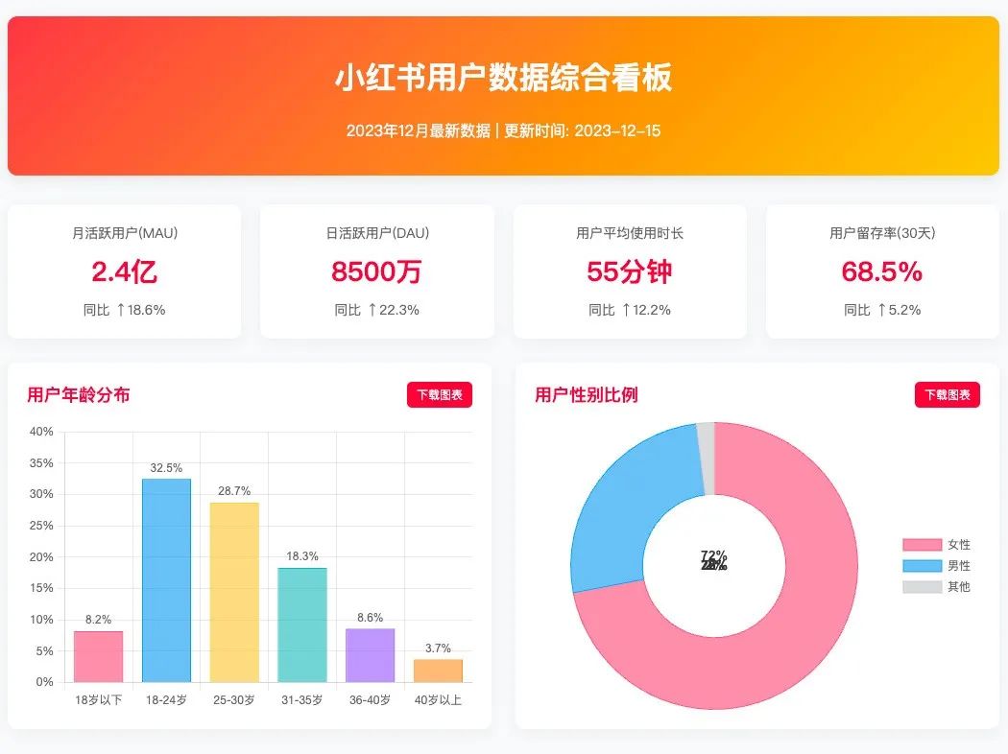Click the 2.4亿 MAU value

click(x=124, y=271)
